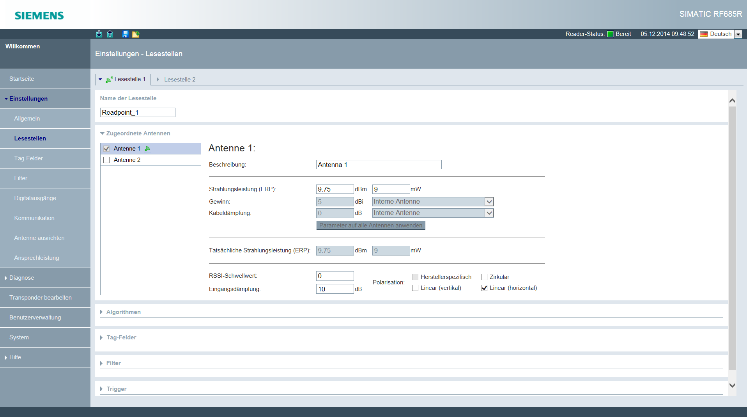Viewport: 747px width, 417px height.
Task: Click the Tatsächliche Strahlungsleistung dBm field
Action: click(335, 250)
